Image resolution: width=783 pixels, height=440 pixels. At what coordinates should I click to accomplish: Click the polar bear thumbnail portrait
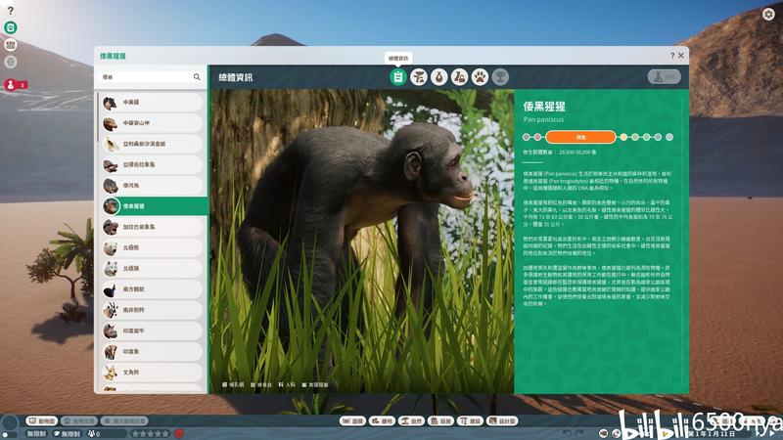tap(111, 248)
